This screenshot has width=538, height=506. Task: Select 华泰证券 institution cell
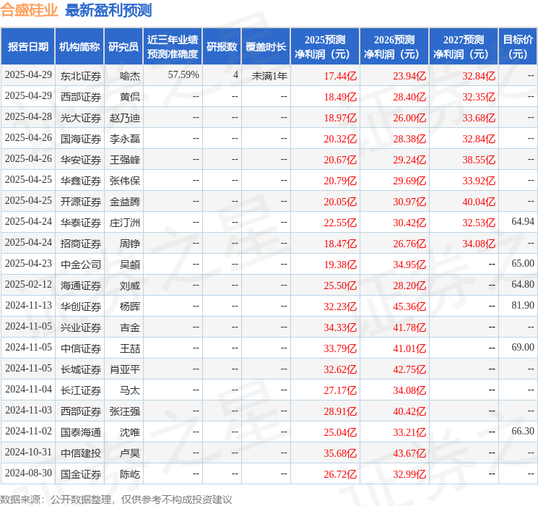coord(81,223)
